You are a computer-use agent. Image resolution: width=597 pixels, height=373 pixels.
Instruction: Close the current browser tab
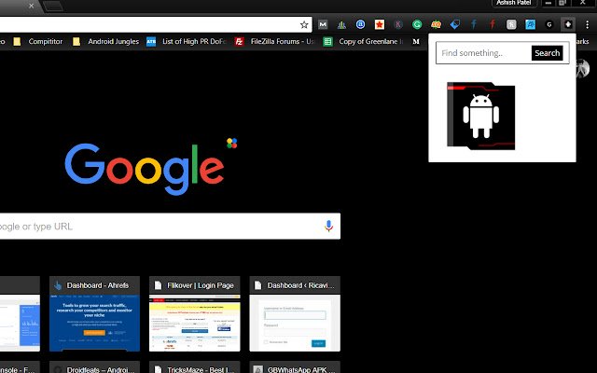coord(31,6)
